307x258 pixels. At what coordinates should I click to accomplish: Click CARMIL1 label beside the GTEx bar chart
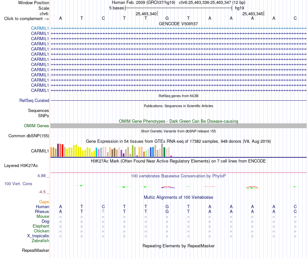(40, 151)
